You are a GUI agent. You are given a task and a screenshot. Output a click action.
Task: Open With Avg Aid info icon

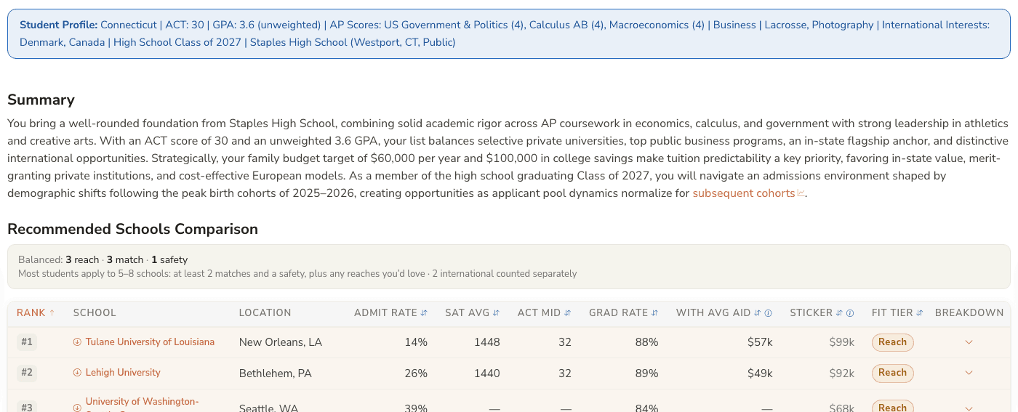coord(768,313)
